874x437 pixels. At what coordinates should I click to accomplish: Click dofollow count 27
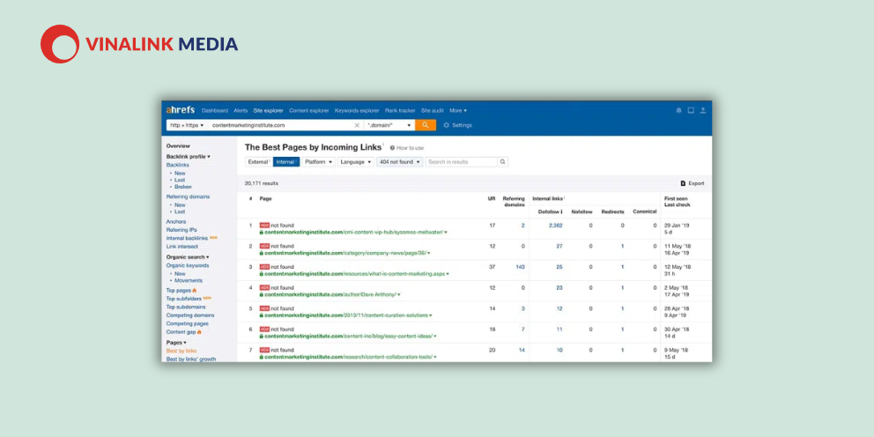click(559, 246)
